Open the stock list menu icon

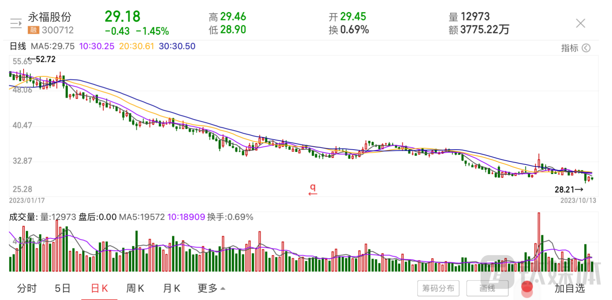[16, 24]
